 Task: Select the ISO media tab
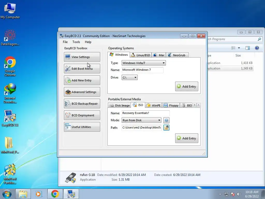pyautogui.click(x=138, y=105)
